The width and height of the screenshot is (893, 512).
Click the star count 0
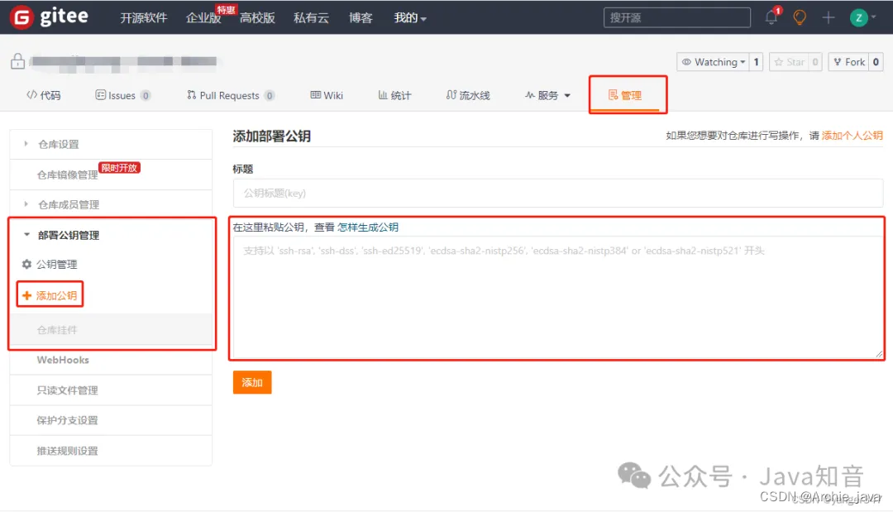click(815, 62)
